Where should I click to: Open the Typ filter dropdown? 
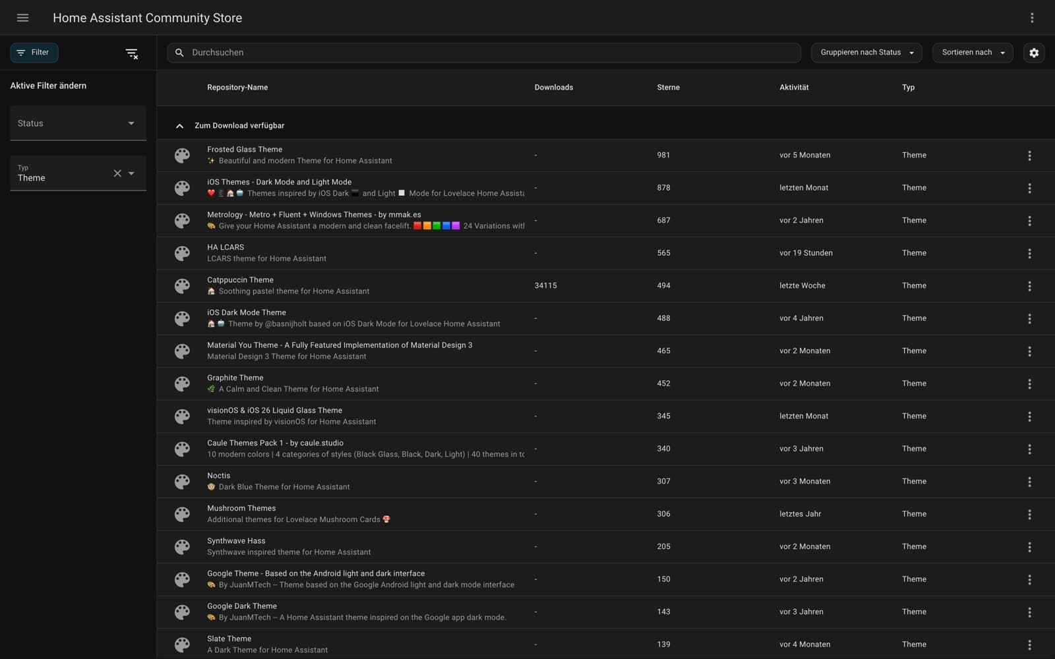[78, 173]
